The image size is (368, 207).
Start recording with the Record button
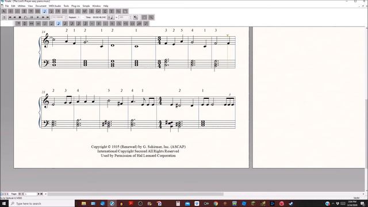[37, 17]
